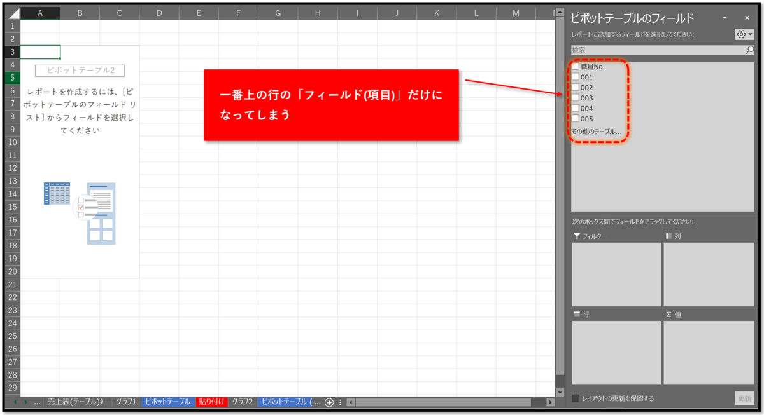Add a new worksheet with the plus icon
The image size is (764, 415).
329,403
